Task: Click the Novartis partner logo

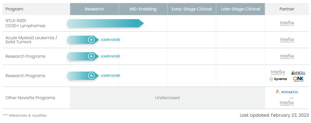Action: (x=287, y=92)
